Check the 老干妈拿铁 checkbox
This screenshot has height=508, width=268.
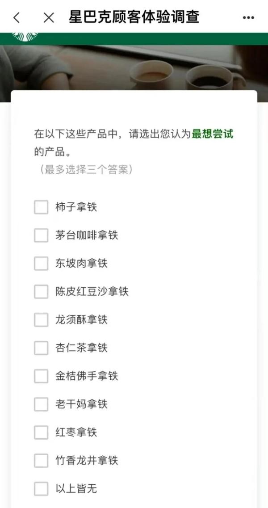pyautogui.click(x=41, y=404)
